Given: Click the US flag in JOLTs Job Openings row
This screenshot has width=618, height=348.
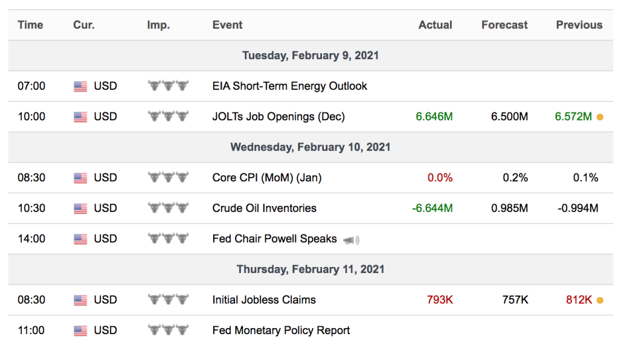Looking at the screenshot, I should click(x=80, y=117).
